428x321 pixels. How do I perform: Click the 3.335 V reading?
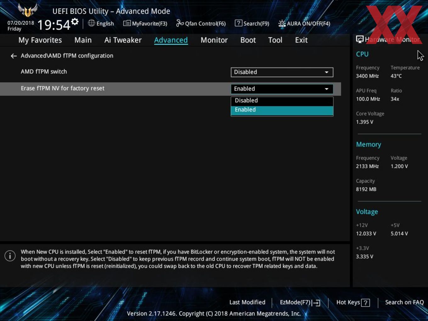(364, 257)
